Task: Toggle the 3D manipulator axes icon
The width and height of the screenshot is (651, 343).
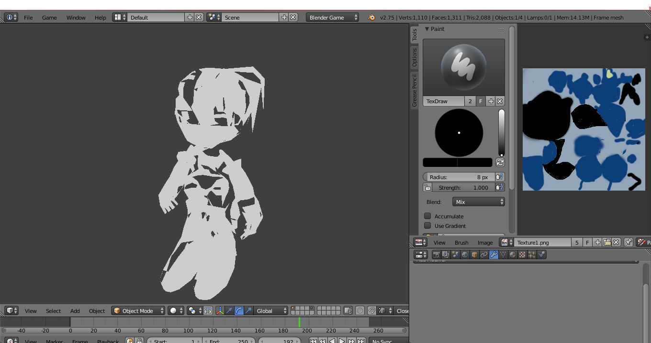Action: click(220, 311)
